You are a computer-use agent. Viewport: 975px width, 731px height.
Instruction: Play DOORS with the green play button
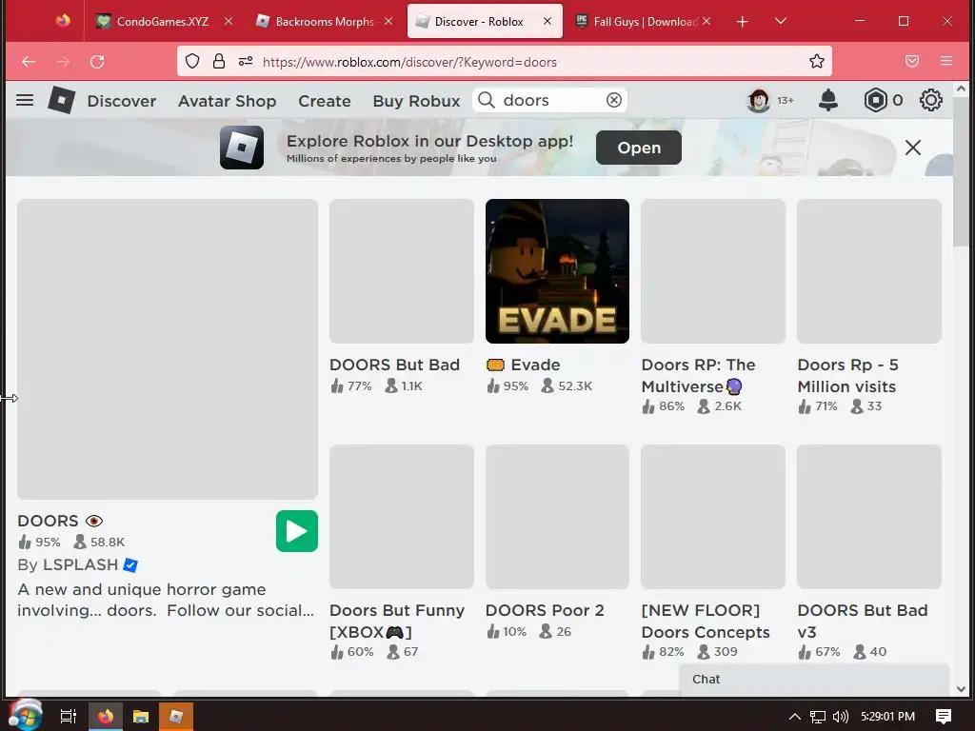pos(297,531)
